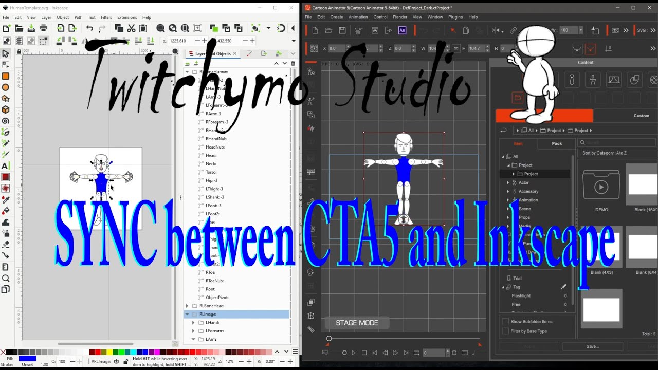The width and height of the screenshot is (658, 370).
Task: Delete selected layer with trash icon
Action: click(x=293, y=63)
